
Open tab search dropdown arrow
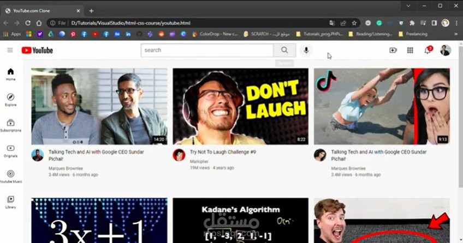408,5
